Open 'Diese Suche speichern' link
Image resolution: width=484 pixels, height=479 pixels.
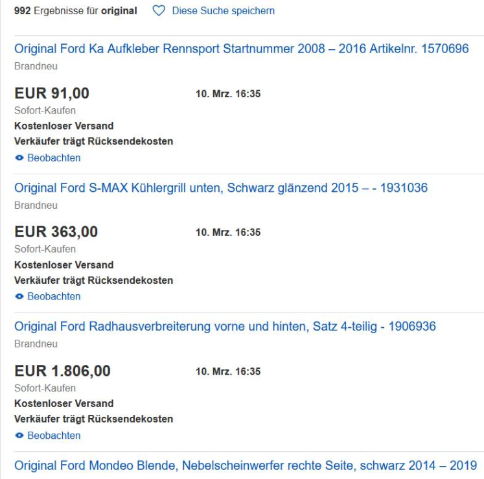point(223,11)
